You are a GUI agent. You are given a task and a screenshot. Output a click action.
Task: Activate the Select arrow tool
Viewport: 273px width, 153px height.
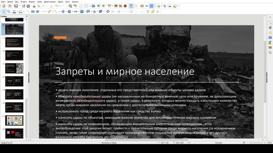coord(4,11)
